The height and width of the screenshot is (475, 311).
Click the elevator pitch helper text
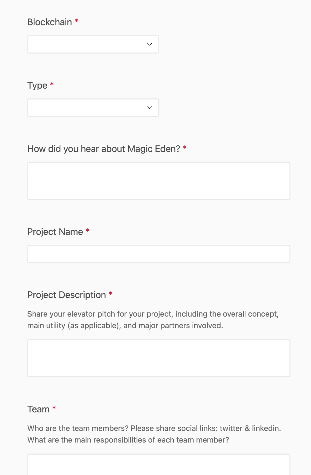point(153,320)
